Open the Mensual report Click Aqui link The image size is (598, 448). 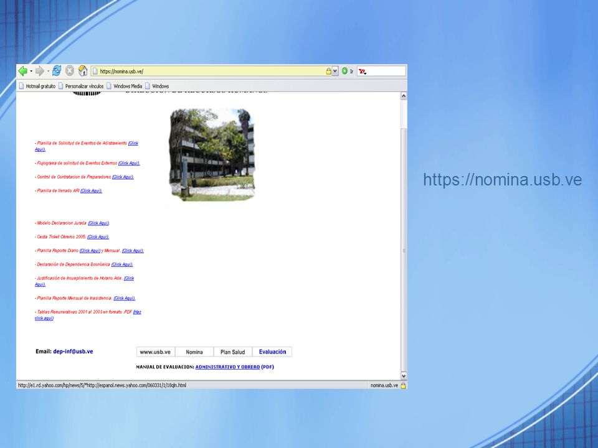(x=133, y=250)
